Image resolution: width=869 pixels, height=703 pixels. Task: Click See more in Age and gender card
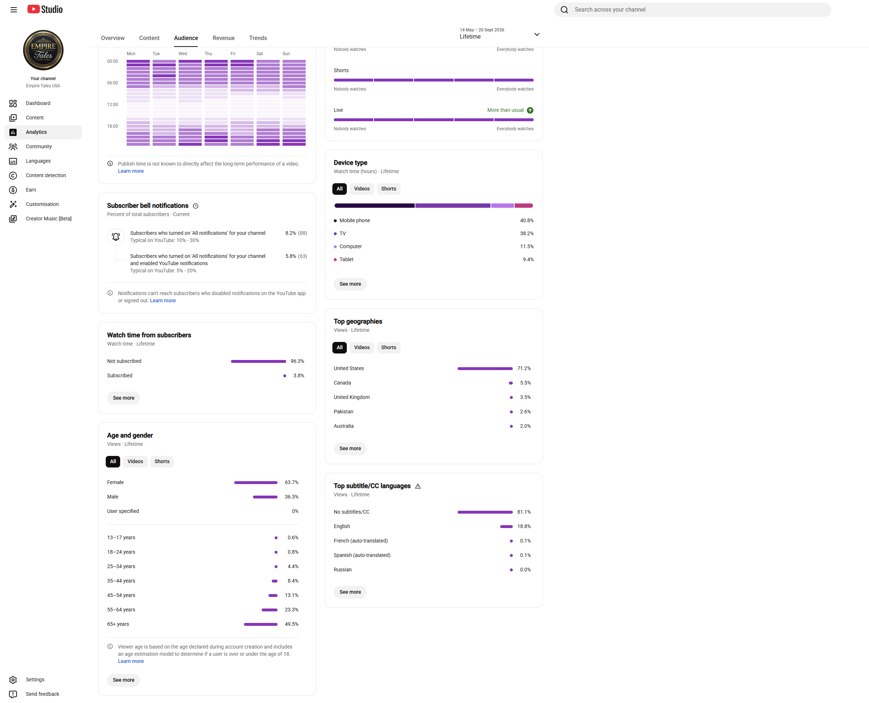(x=123, y=680)
